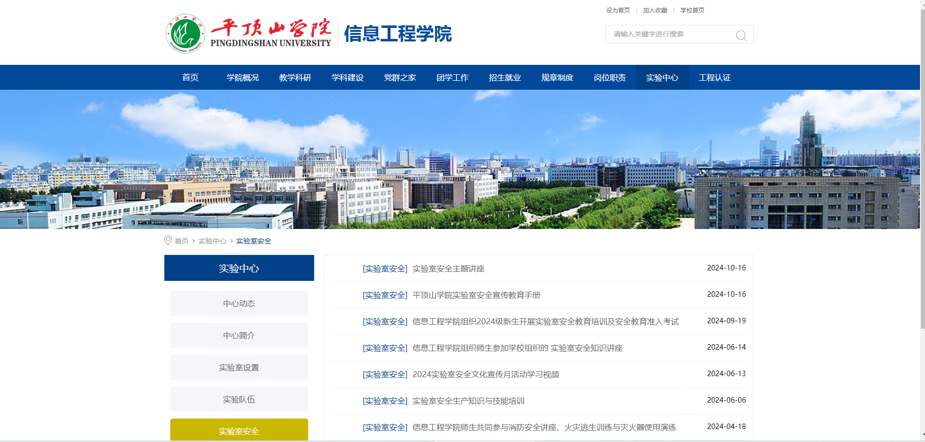Open 学院概况 navigation menu

click(243, 78)
